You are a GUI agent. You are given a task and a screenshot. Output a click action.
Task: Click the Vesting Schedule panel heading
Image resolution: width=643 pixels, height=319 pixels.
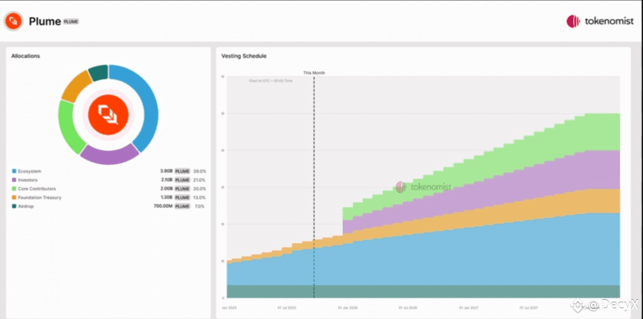[x=244, y=56]
